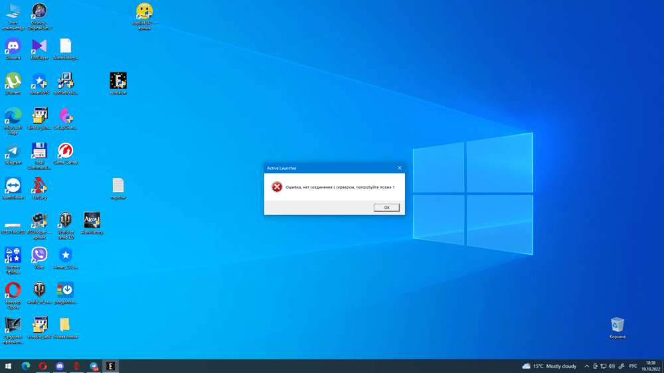This screenshot has height=373, width=664.
Task: Select the µTorrent desktop shortcut
Action: point(13,81)
